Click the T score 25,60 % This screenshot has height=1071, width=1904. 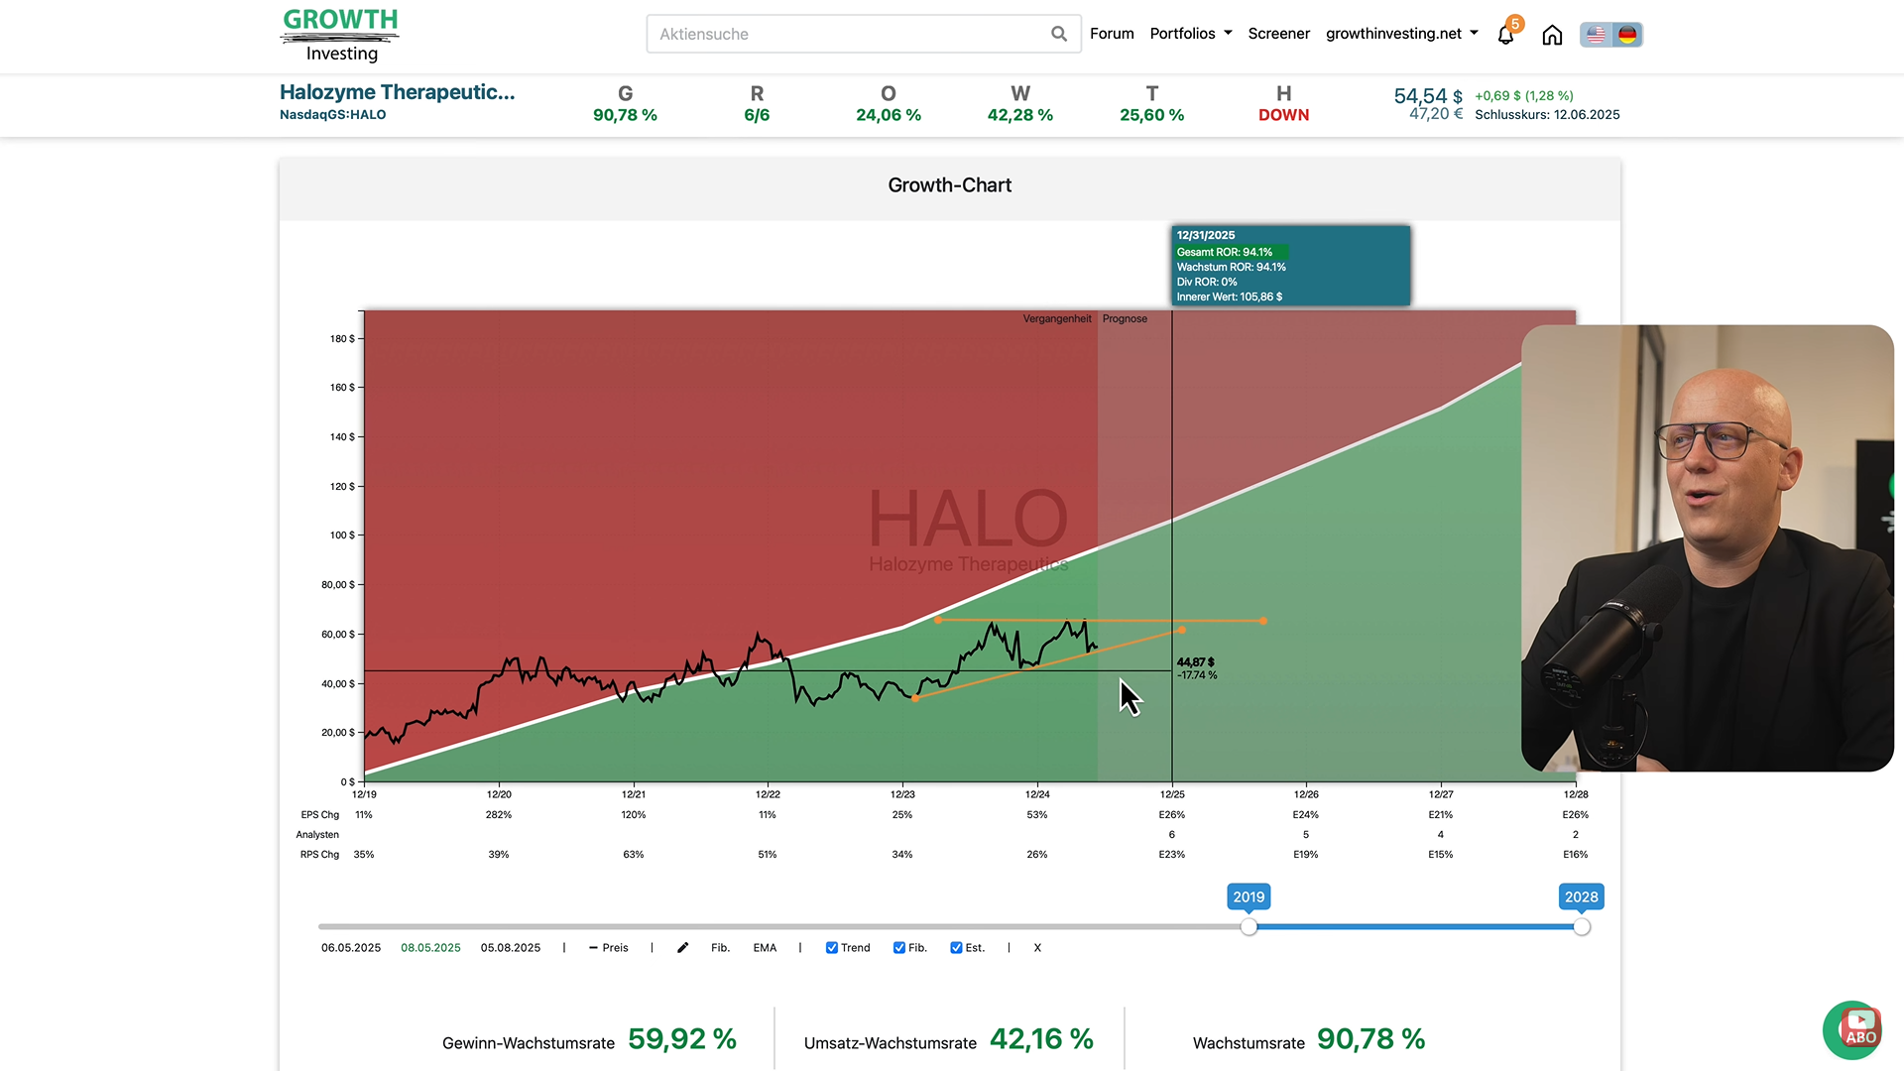tap(1152, 115)
